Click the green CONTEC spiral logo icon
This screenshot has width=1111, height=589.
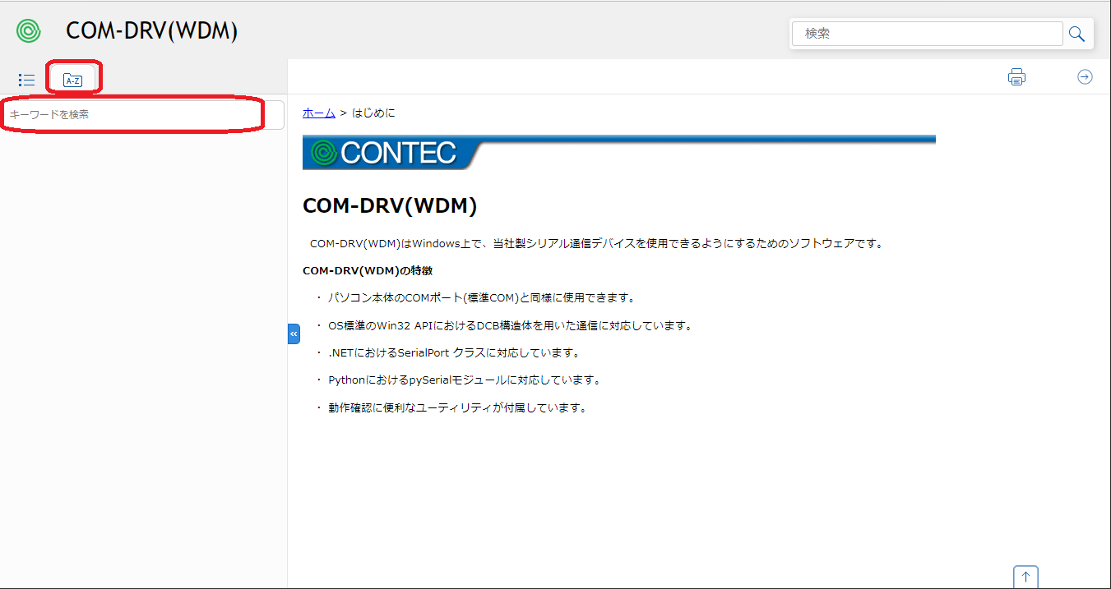[28, 31]
